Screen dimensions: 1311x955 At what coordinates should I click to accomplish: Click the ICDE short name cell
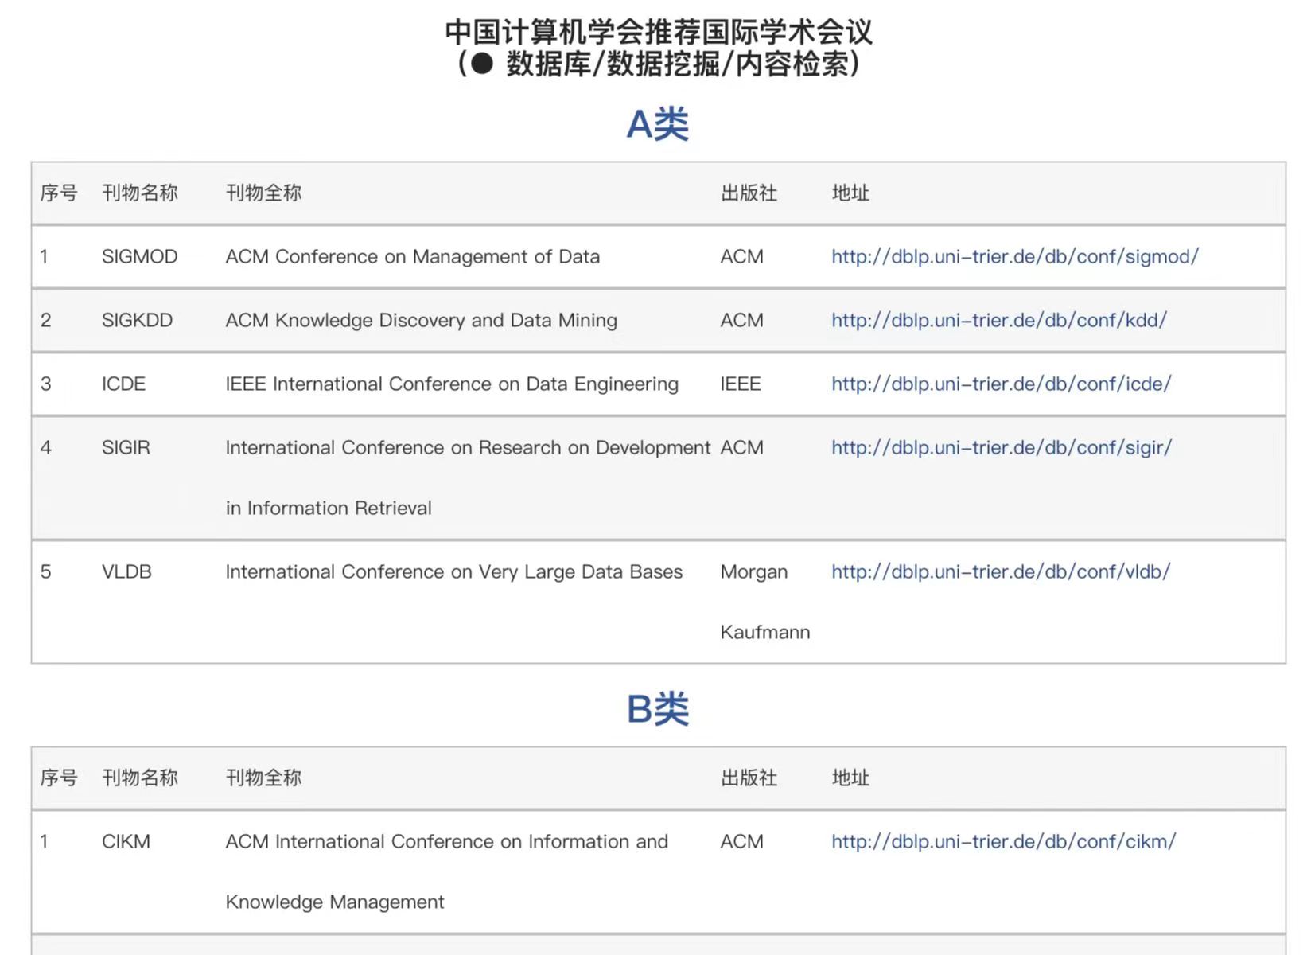[123, 384]
